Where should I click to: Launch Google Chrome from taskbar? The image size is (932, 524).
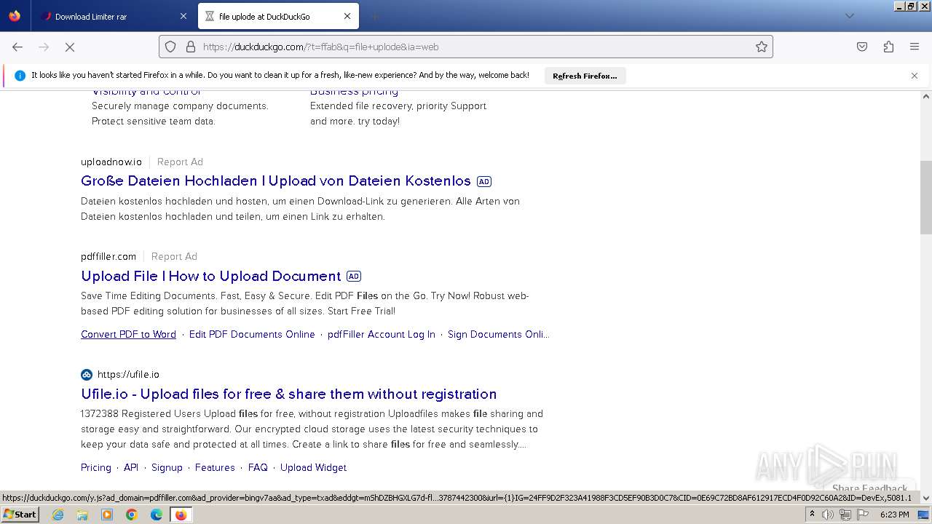click(132, 515)
